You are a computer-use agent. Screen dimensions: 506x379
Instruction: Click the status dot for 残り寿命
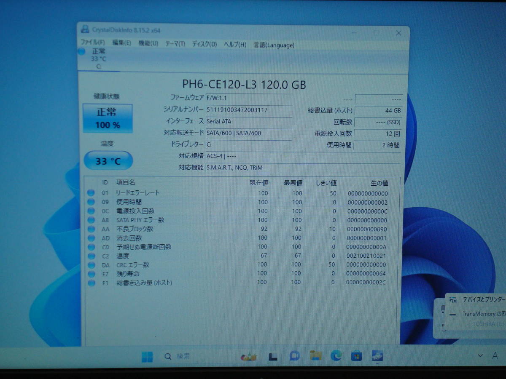pyautogui.click(x=91, y=274)
